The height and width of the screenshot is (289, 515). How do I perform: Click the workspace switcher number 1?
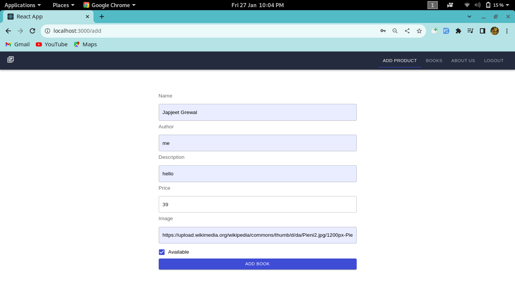tap(432, 5)
